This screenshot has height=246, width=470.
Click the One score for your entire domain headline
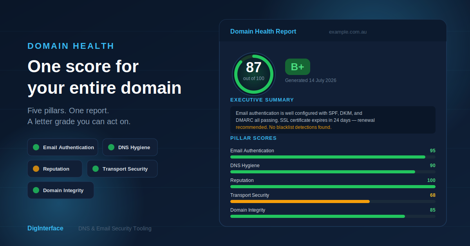tap(105, 77)
